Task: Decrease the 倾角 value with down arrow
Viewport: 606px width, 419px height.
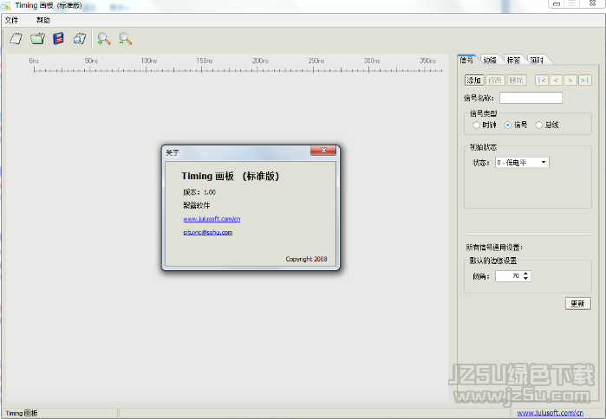Action: coord(525,279)
